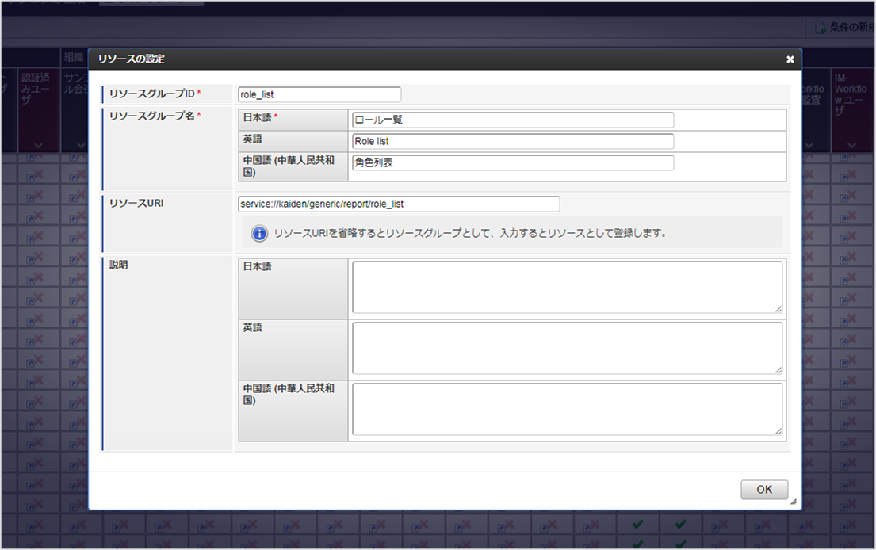
Task: Grab the 説明 英語 textarea resize grip
Action: (778, 370)
